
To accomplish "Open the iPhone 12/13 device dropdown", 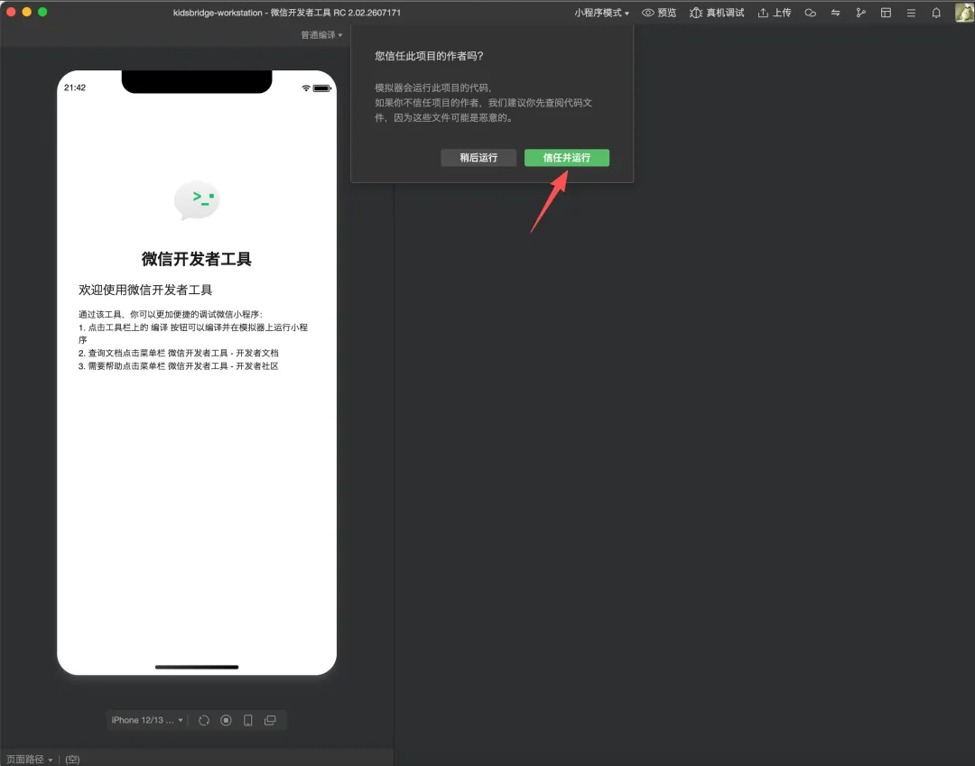I will 147,720.
